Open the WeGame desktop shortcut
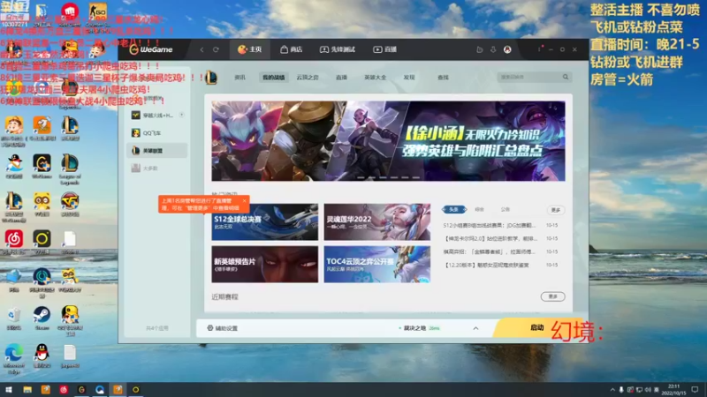 tap(42, 167)
